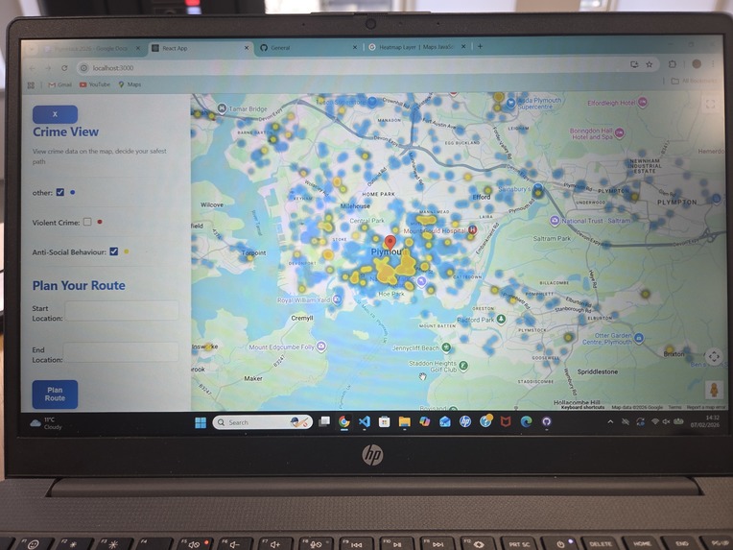Uncheck the Anti-Social Behaviour checkbox
The height and width of the screenshot is (550, 733).
click(113, 251)
